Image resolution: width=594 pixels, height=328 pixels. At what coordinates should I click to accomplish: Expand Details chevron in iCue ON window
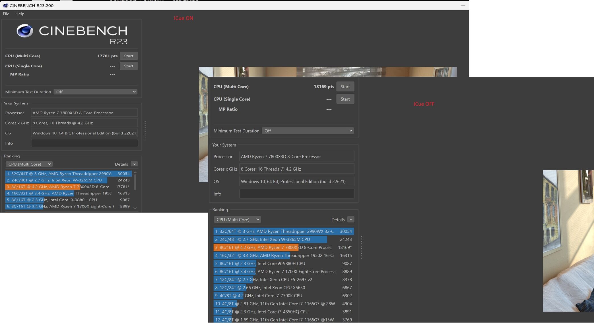point(134,164)
